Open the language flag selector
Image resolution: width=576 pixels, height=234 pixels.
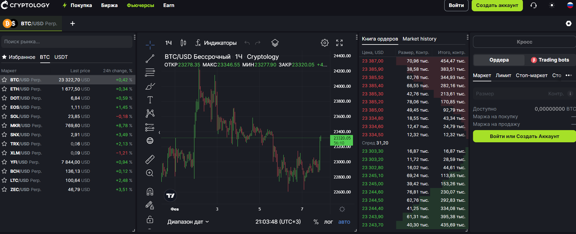tap(570, 5)
